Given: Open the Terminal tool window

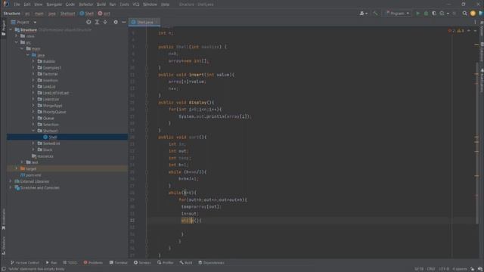Looking at the screenshot, I should pyautogui.click(x=118, y=263).
